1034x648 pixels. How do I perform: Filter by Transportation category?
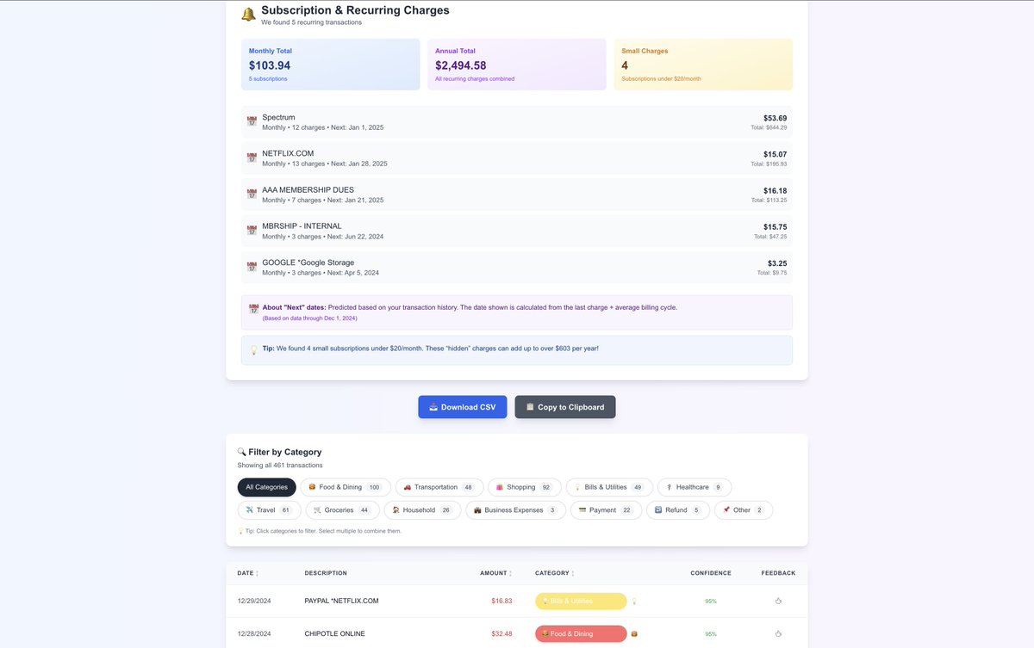(x=439, y=487)
